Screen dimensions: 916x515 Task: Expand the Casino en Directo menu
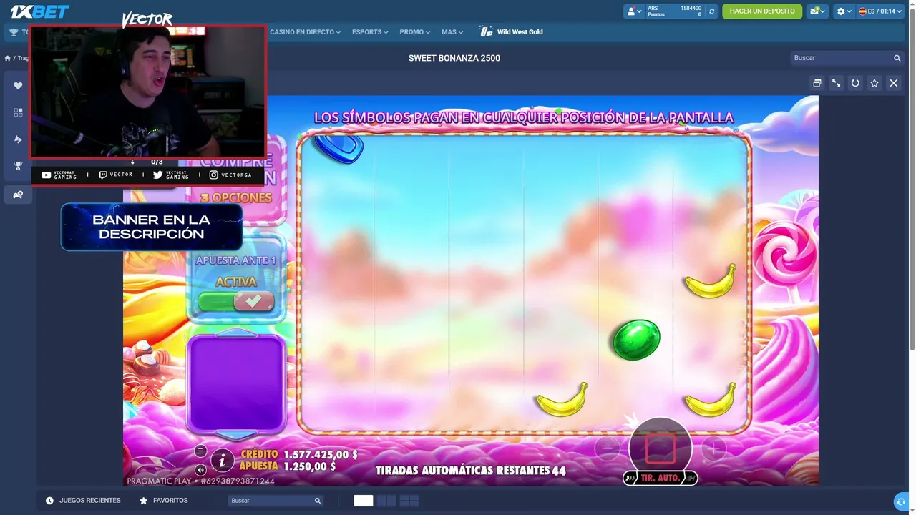click(x=305, y=32)
